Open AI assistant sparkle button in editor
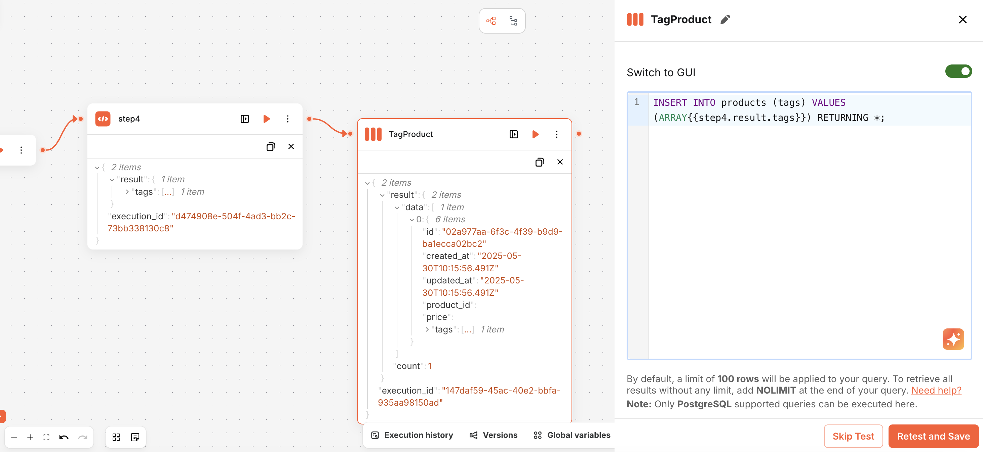983x452 pixels. 953,339
